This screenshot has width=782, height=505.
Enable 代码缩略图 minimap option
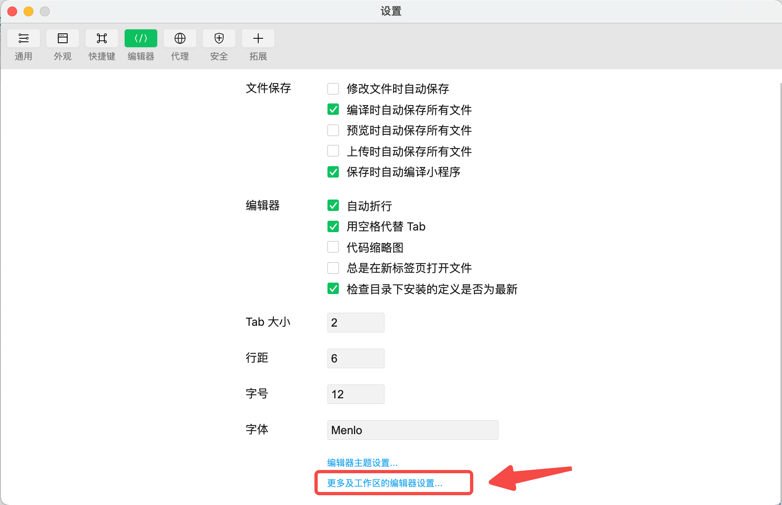333,247
